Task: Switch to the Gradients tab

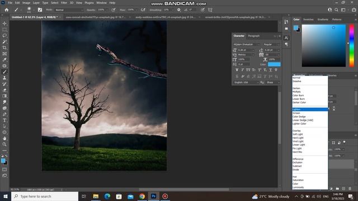Action: tap(323, 20)
